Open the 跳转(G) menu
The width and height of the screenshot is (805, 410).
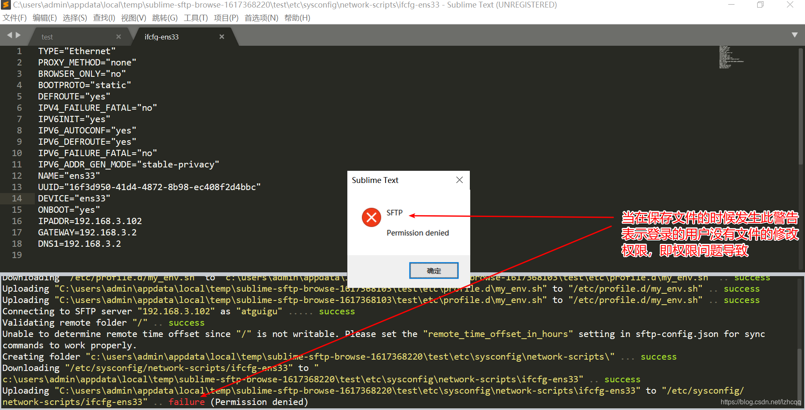(x=165, y=18)
